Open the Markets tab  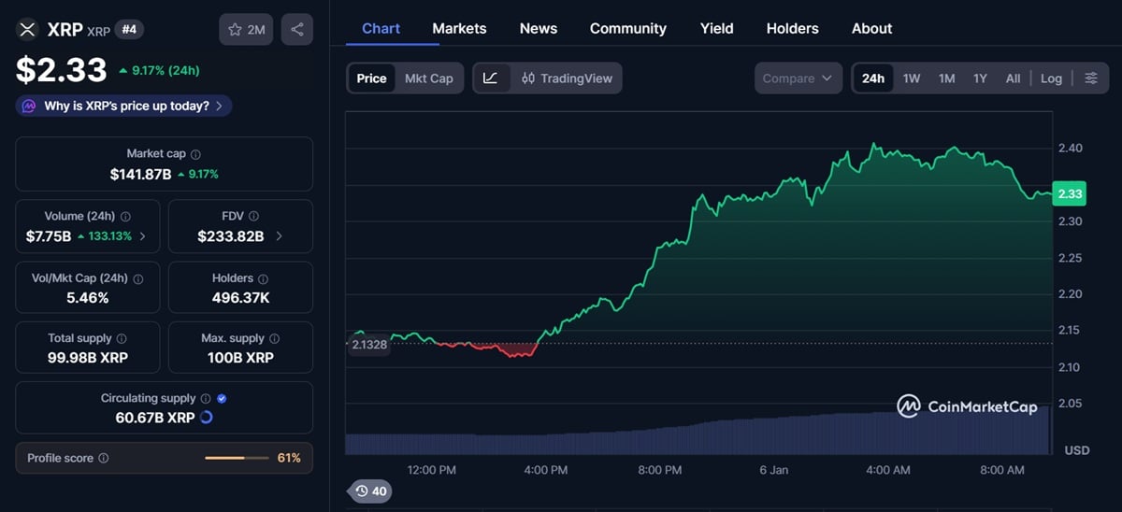(459, 28)
